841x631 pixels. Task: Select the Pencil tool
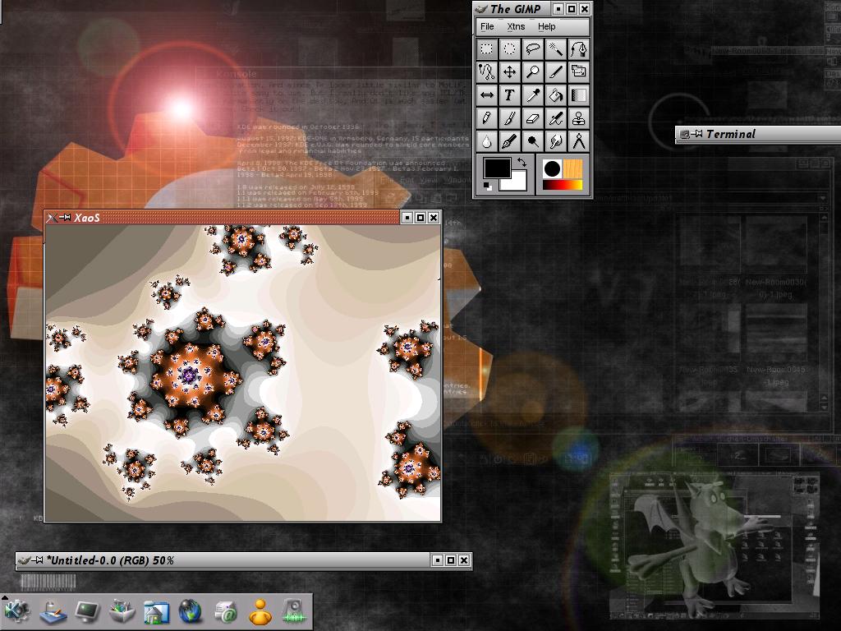[486, 118]
